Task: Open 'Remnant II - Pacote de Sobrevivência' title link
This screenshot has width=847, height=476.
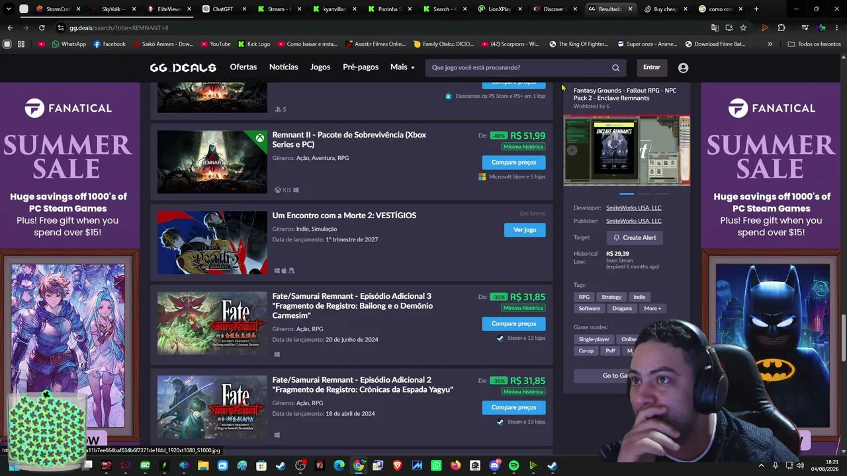Action: pyautogui.click(x=349, y=139)
